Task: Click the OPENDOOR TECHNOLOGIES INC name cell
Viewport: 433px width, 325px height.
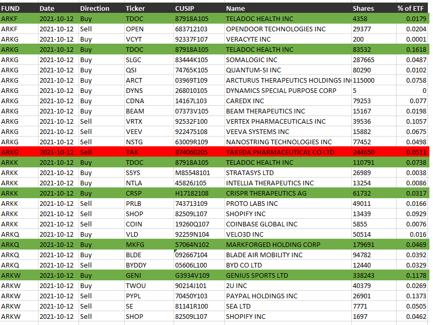Action: (x=287, y=29)
